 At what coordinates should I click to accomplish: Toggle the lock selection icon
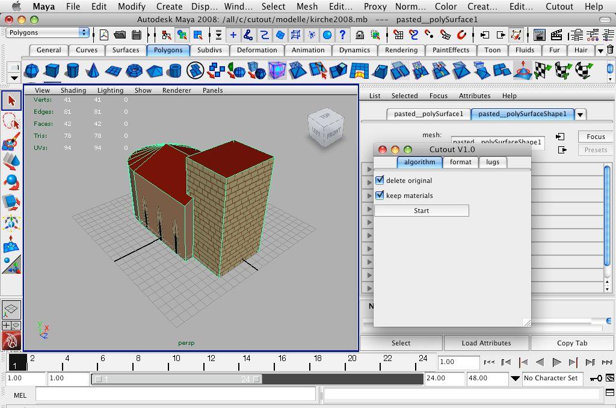pos(360,35)
